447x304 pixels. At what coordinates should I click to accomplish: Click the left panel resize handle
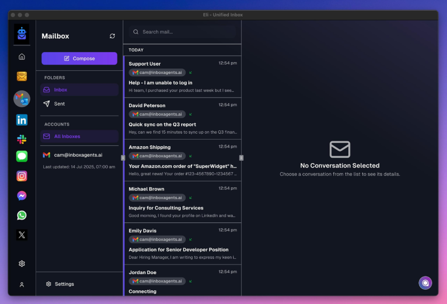(x=123, y=158)
